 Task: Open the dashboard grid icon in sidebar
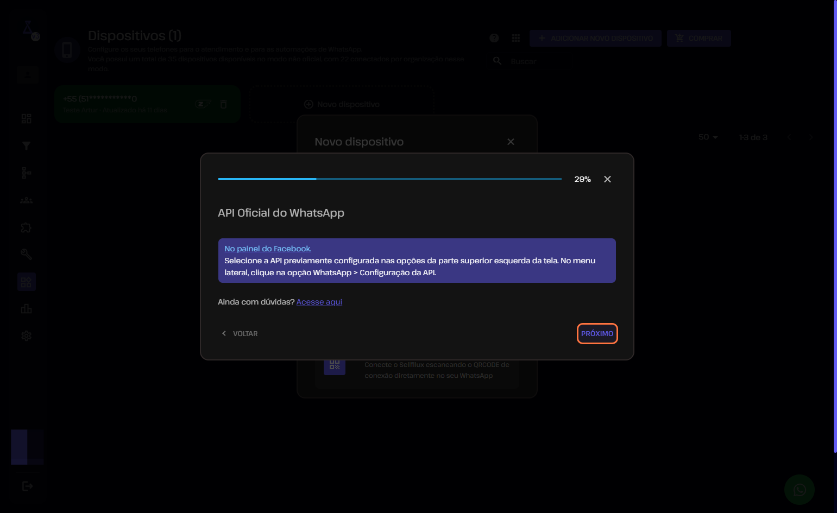[26, 118]
